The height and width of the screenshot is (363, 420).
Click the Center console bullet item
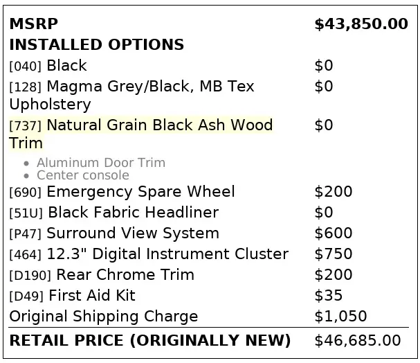tap(82, 175)
